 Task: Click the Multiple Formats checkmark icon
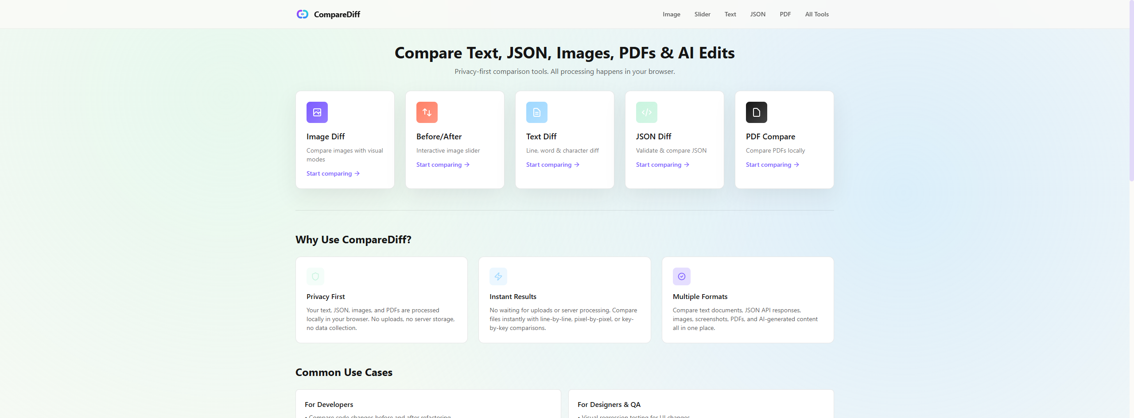tap(682, 276)
